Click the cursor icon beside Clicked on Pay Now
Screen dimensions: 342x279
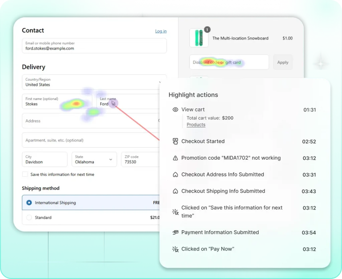click(x=175, y=249)
